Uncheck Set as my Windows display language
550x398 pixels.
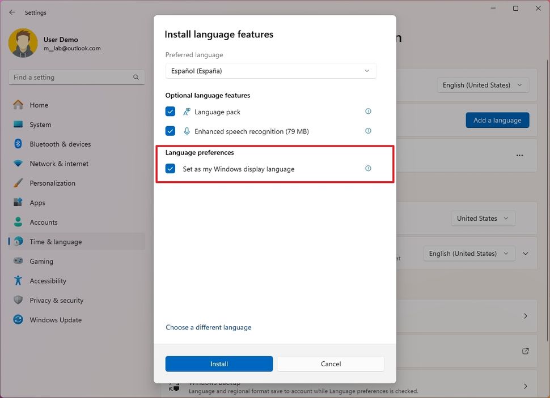point(170,169)
